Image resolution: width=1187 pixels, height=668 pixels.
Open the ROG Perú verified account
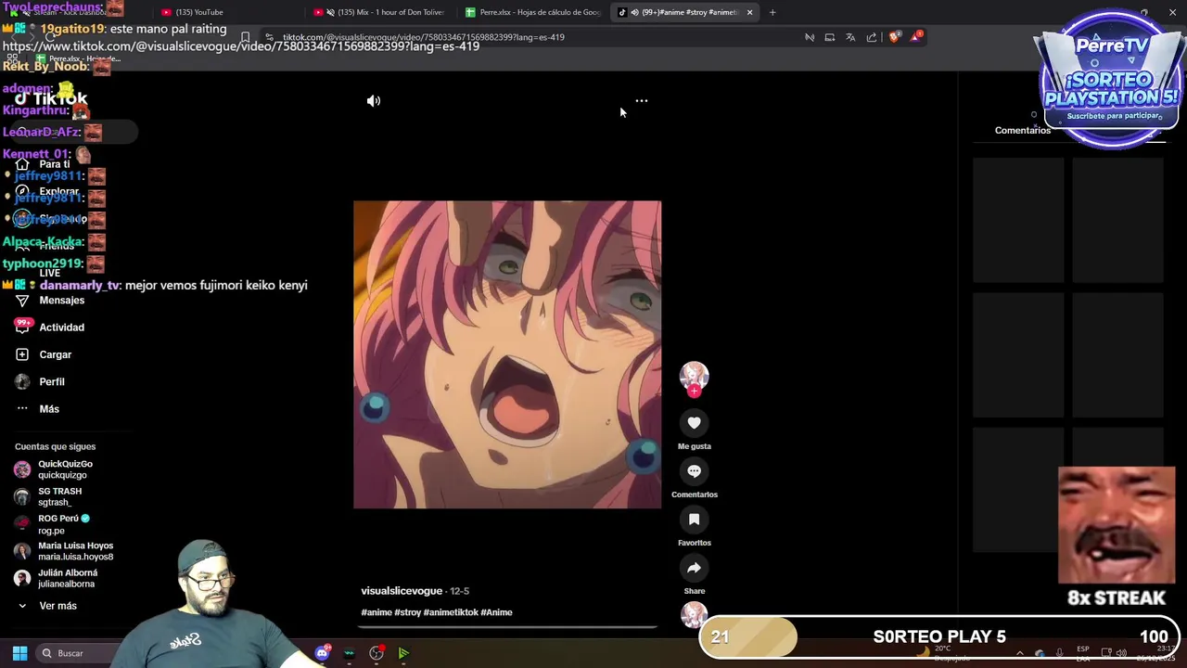64,524
